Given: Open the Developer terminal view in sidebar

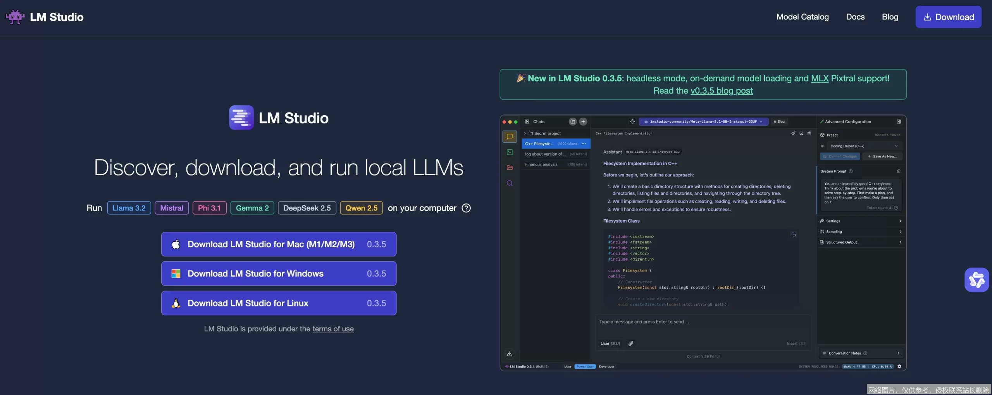Looking at the screenshot, I should [x=510, y=152].
